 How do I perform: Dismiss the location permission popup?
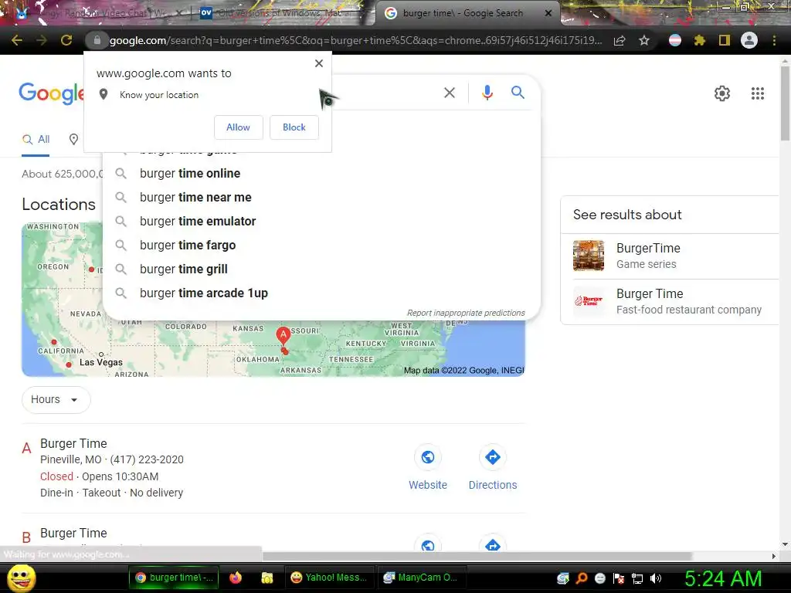pyautogui.click(x=319, y=63)
